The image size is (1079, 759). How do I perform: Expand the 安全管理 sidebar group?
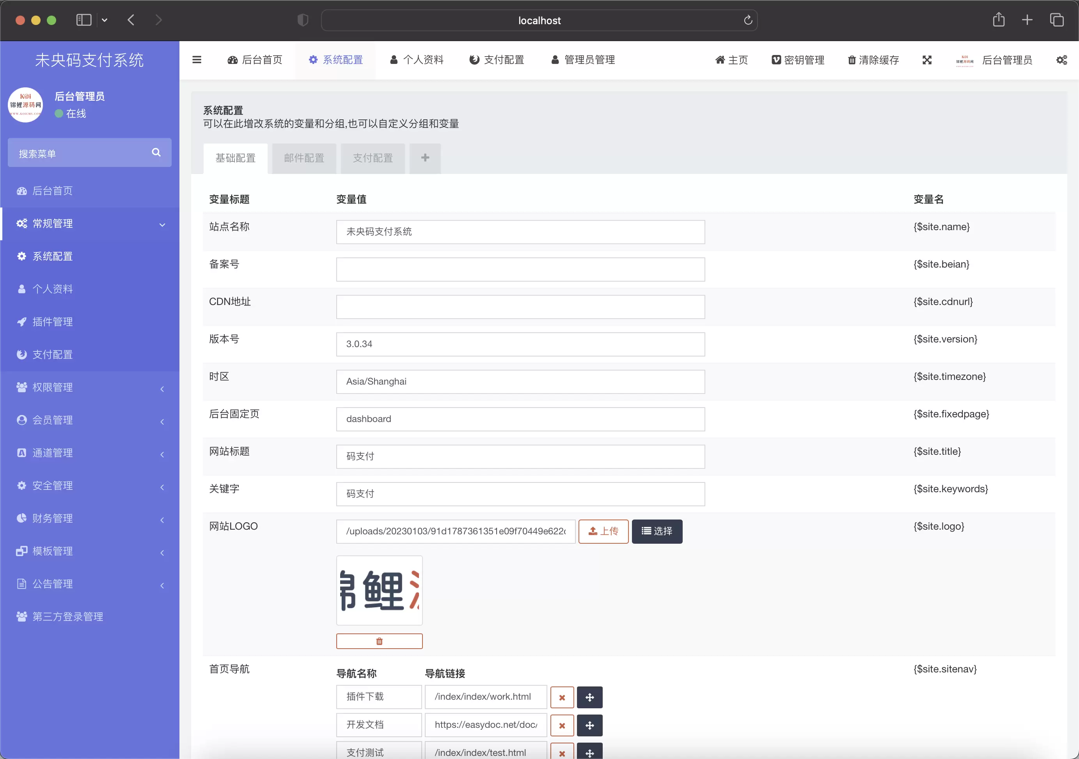click(x=90, y=486)
